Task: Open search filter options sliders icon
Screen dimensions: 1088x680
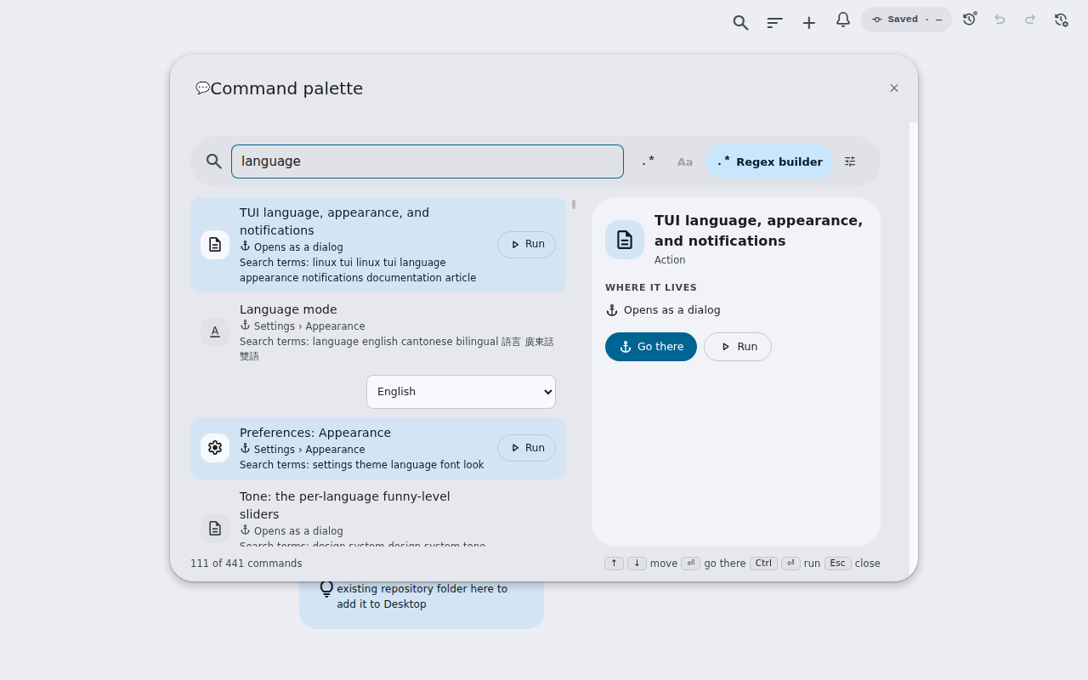Action: 850,161
